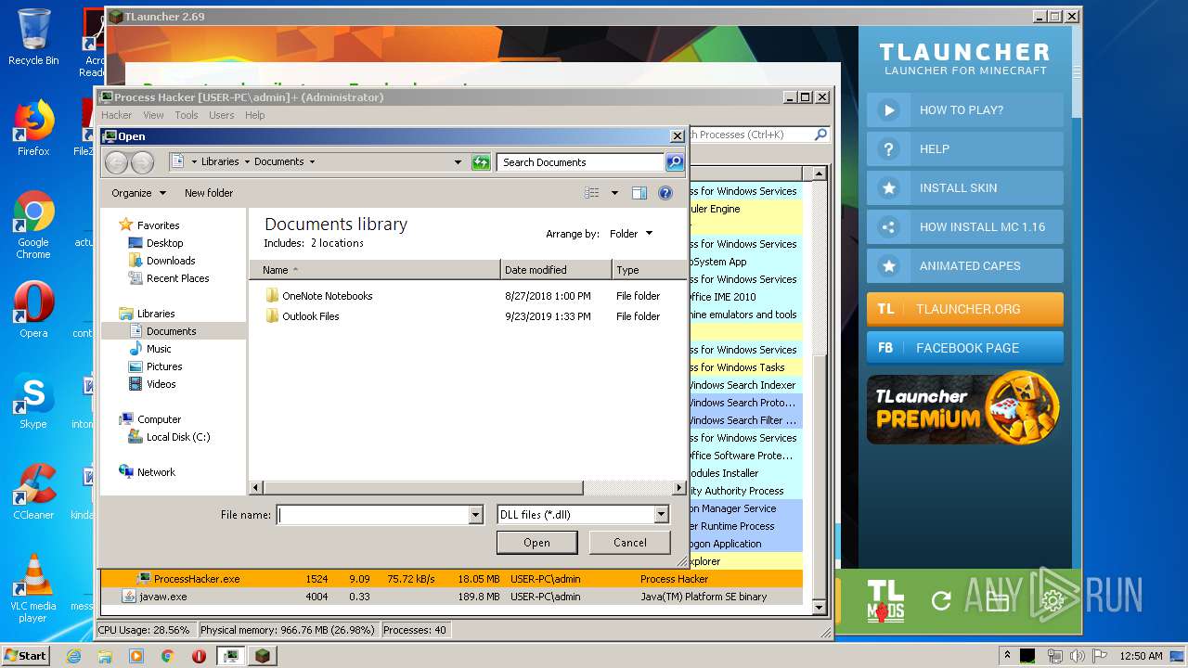Open the Skype desktop shortcut
The width and height of the screenshot is (1188, 668).
click(x=33, y=401)
